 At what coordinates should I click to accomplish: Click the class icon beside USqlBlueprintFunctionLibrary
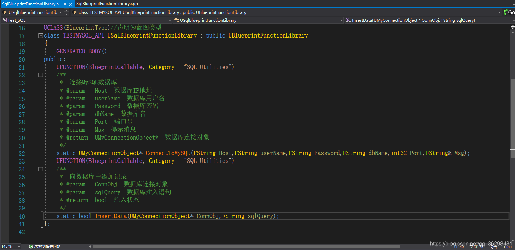click(176, 20)
